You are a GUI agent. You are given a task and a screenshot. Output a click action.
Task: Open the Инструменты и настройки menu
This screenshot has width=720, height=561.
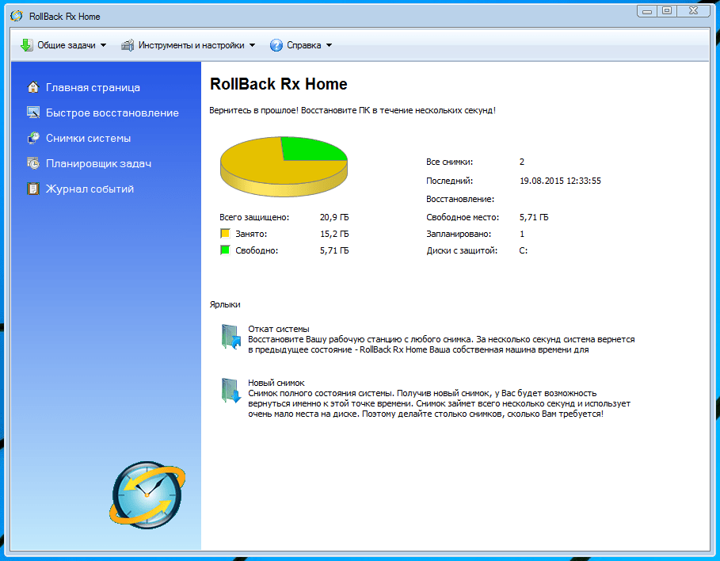tap(191, 45)
